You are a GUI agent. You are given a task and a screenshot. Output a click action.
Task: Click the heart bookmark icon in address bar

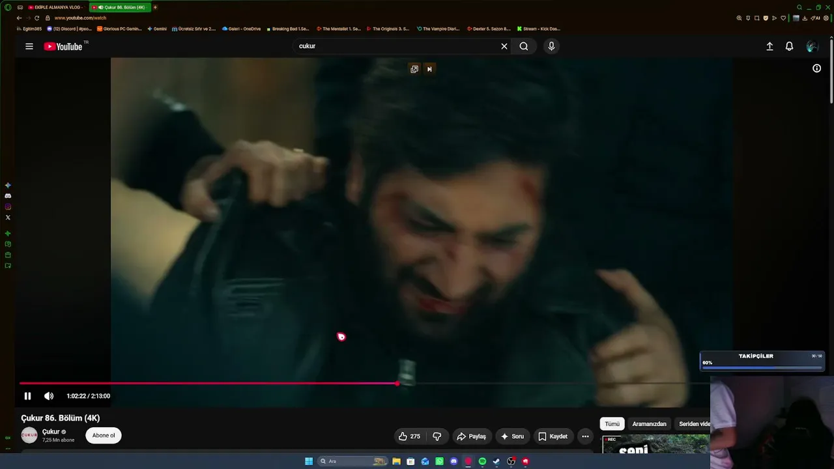click(783, 18)
